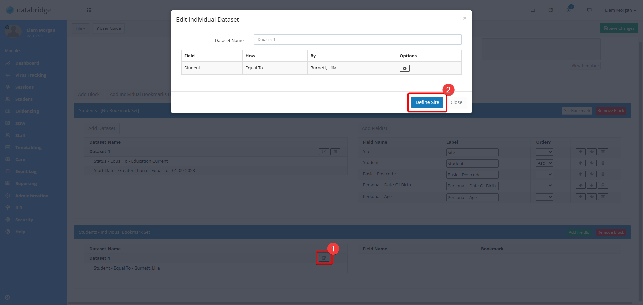
Task: Click the Add Dataset button
Action: pos(101,128)
